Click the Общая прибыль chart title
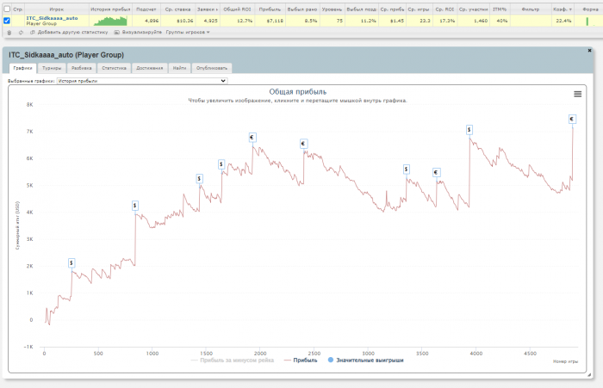 click(298, 92)
